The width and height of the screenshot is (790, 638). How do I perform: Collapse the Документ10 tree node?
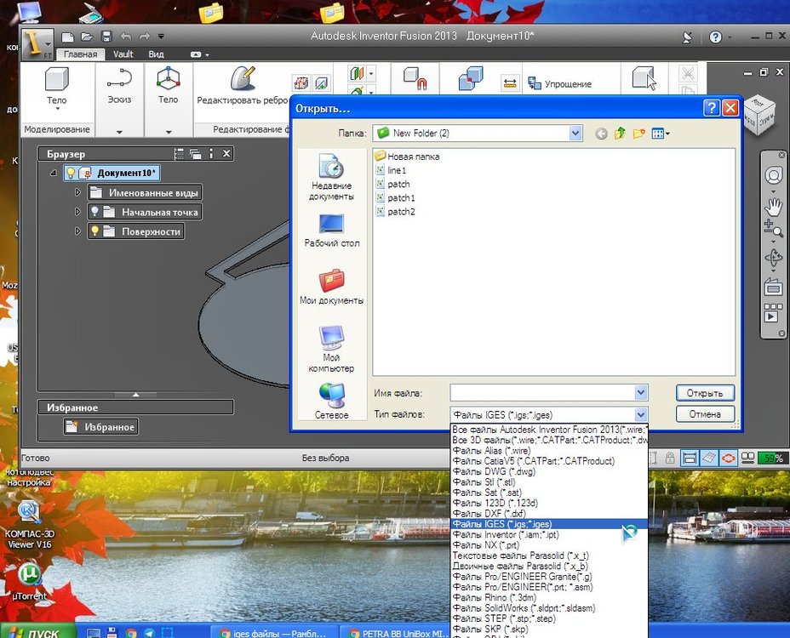tap(54, 173)
